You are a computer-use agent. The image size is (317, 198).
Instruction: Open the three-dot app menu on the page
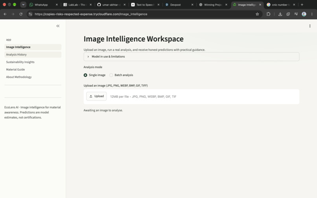310,26
